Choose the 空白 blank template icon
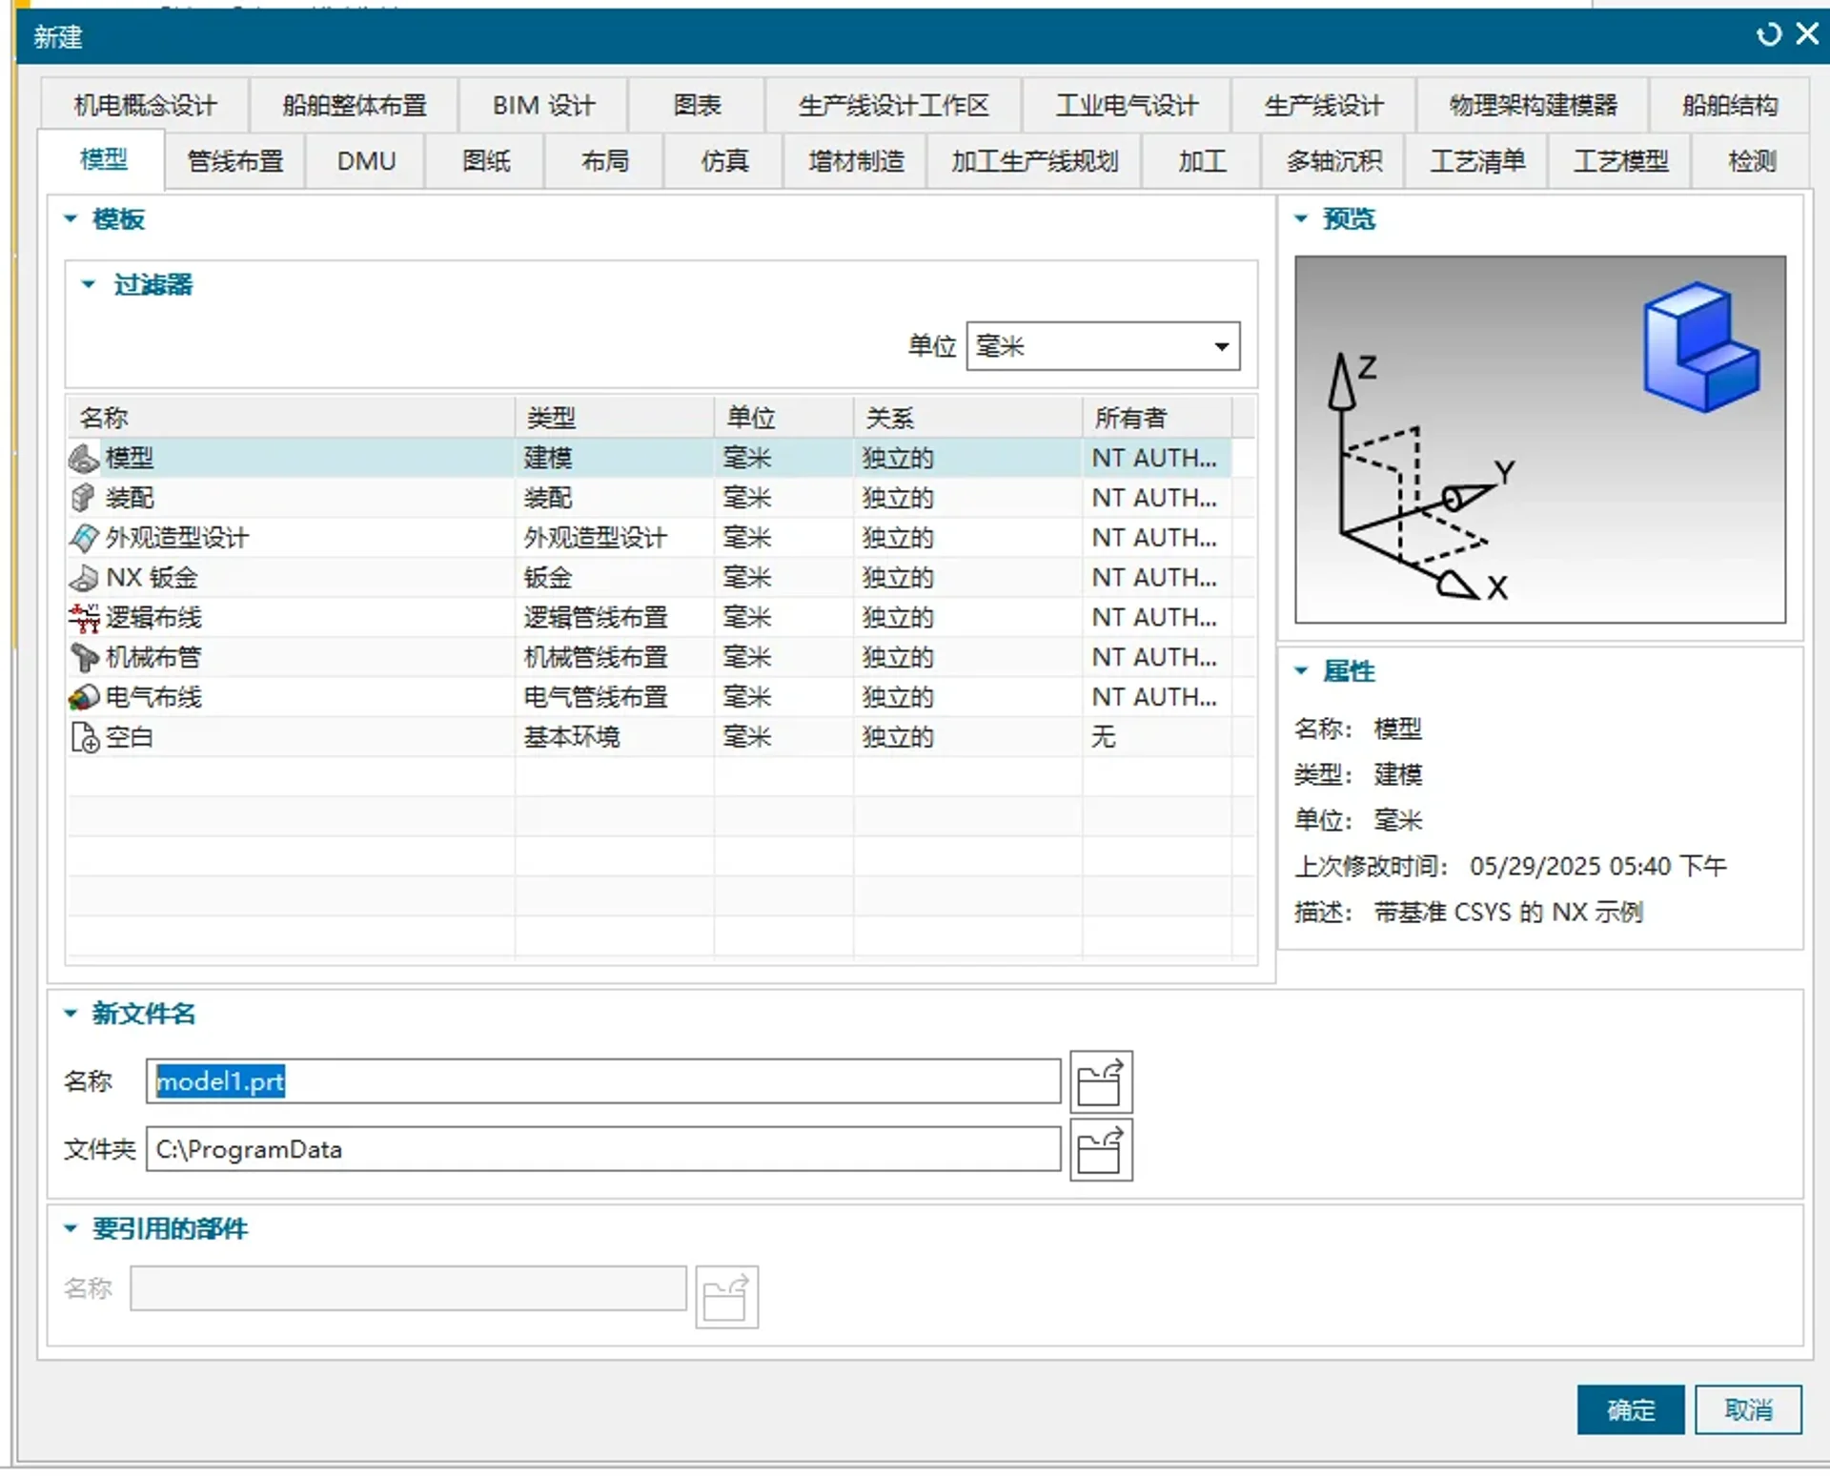This screenshot has height=1480, width=1830. tap(84, 737)
